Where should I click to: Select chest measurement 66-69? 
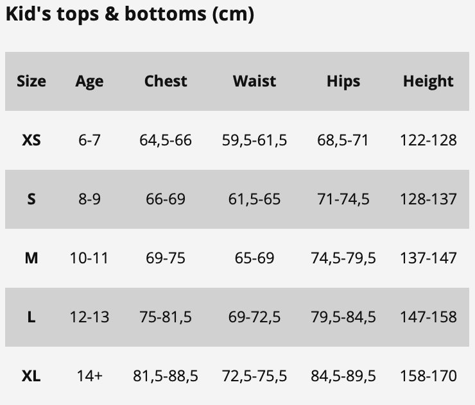[x=166, y=199]
